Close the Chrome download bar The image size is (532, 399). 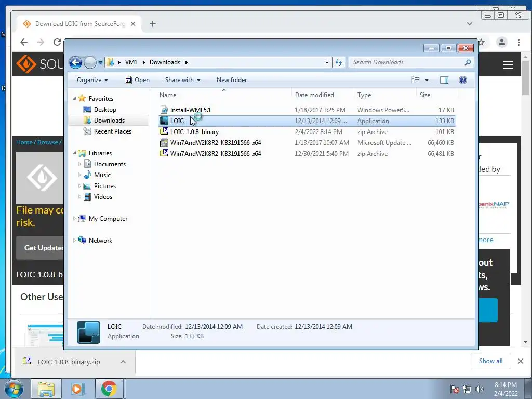click(x=521, y=361)
